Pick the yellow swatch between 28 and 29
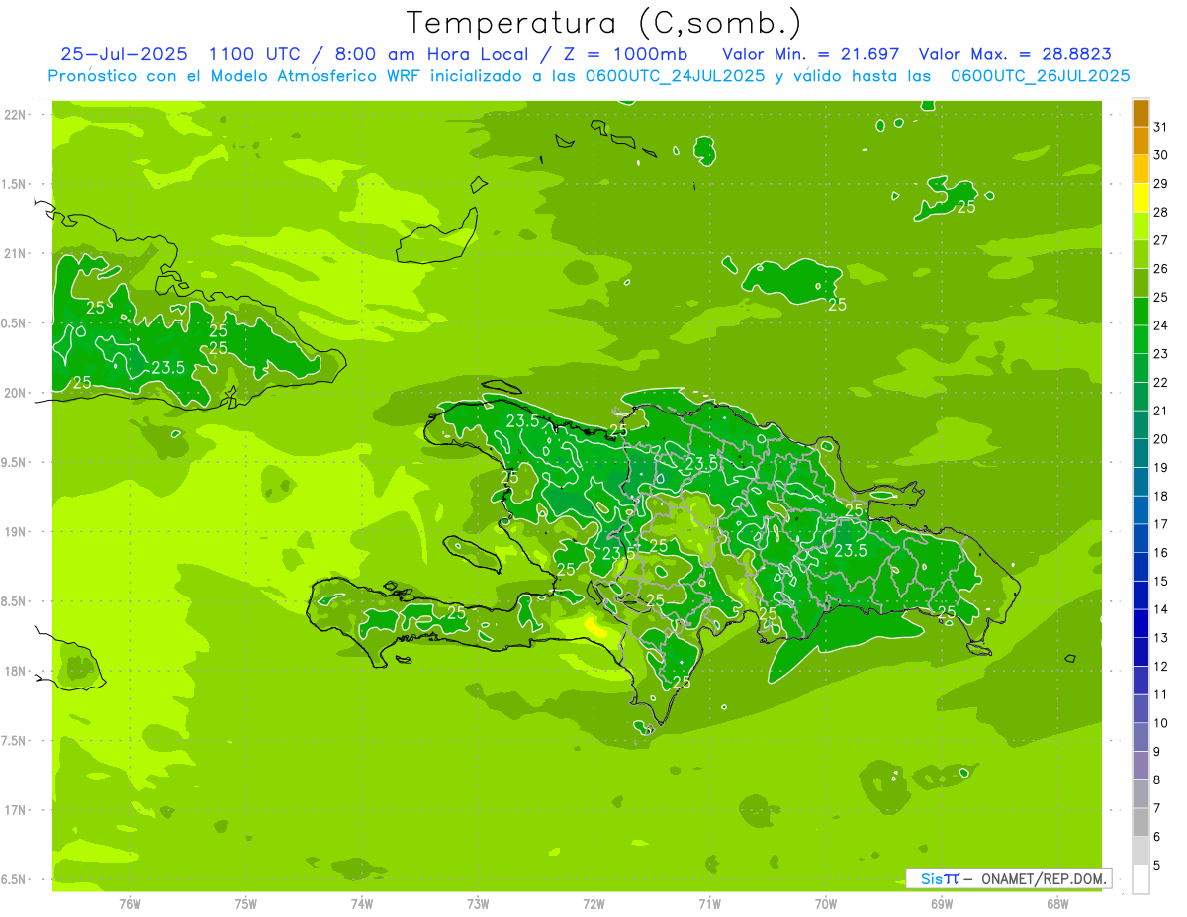 1141,198
